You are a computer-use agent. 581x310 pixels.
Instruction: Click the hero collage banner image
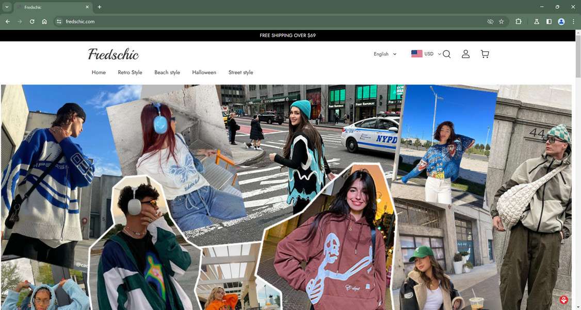click(x=286, y=197)
